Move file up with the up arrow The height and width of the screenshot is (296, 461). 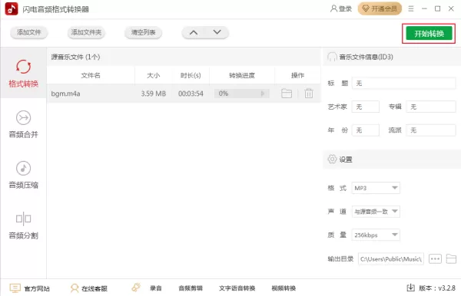[x=194, y=32]
